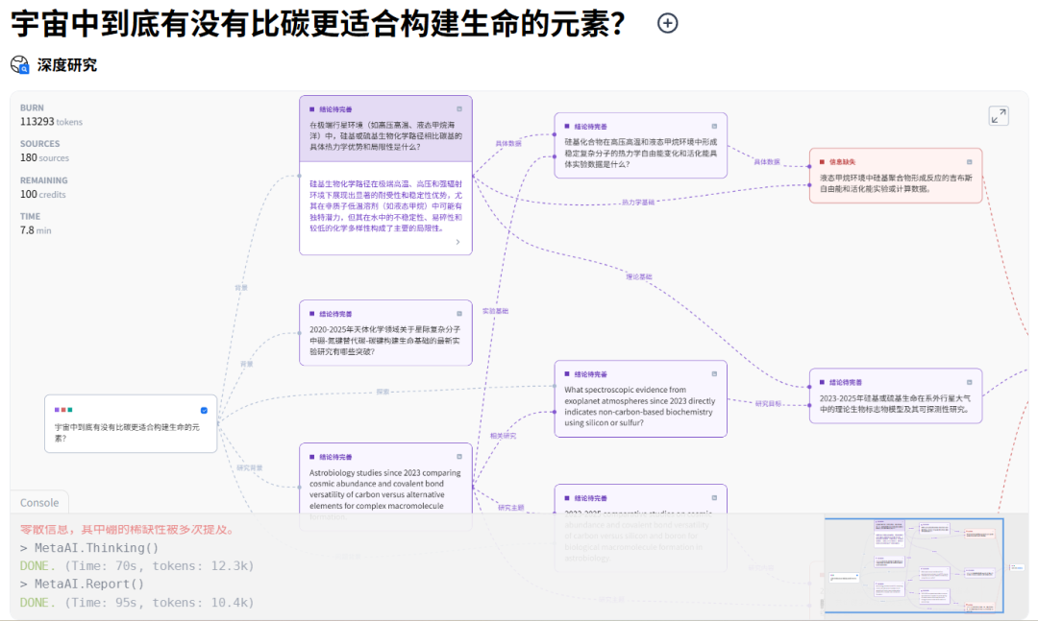
Task: Click the 研究目标 edge label
Action: [x=768, y=403]
